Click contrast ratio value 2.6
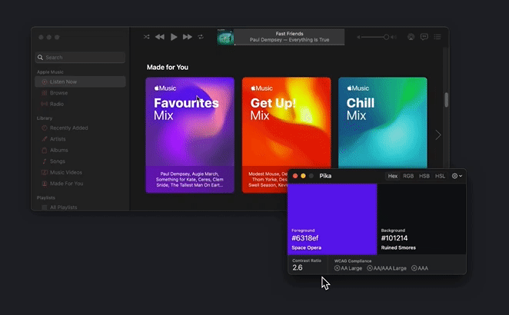Screen dimensions: 509x315 tap(298, 267)
